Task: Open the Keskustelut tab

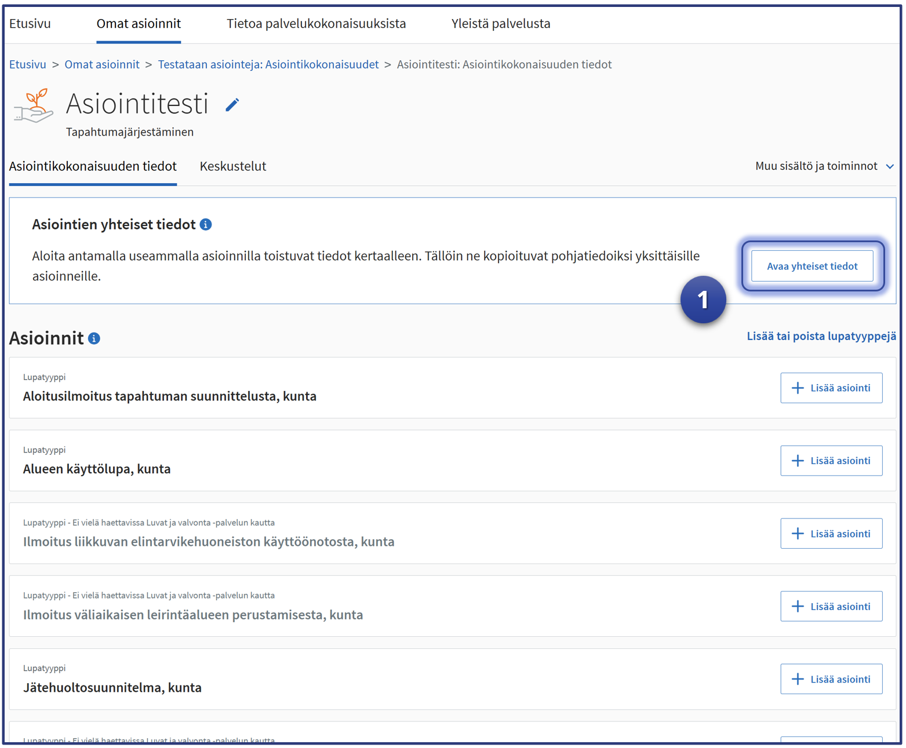Action: [232, 166]
